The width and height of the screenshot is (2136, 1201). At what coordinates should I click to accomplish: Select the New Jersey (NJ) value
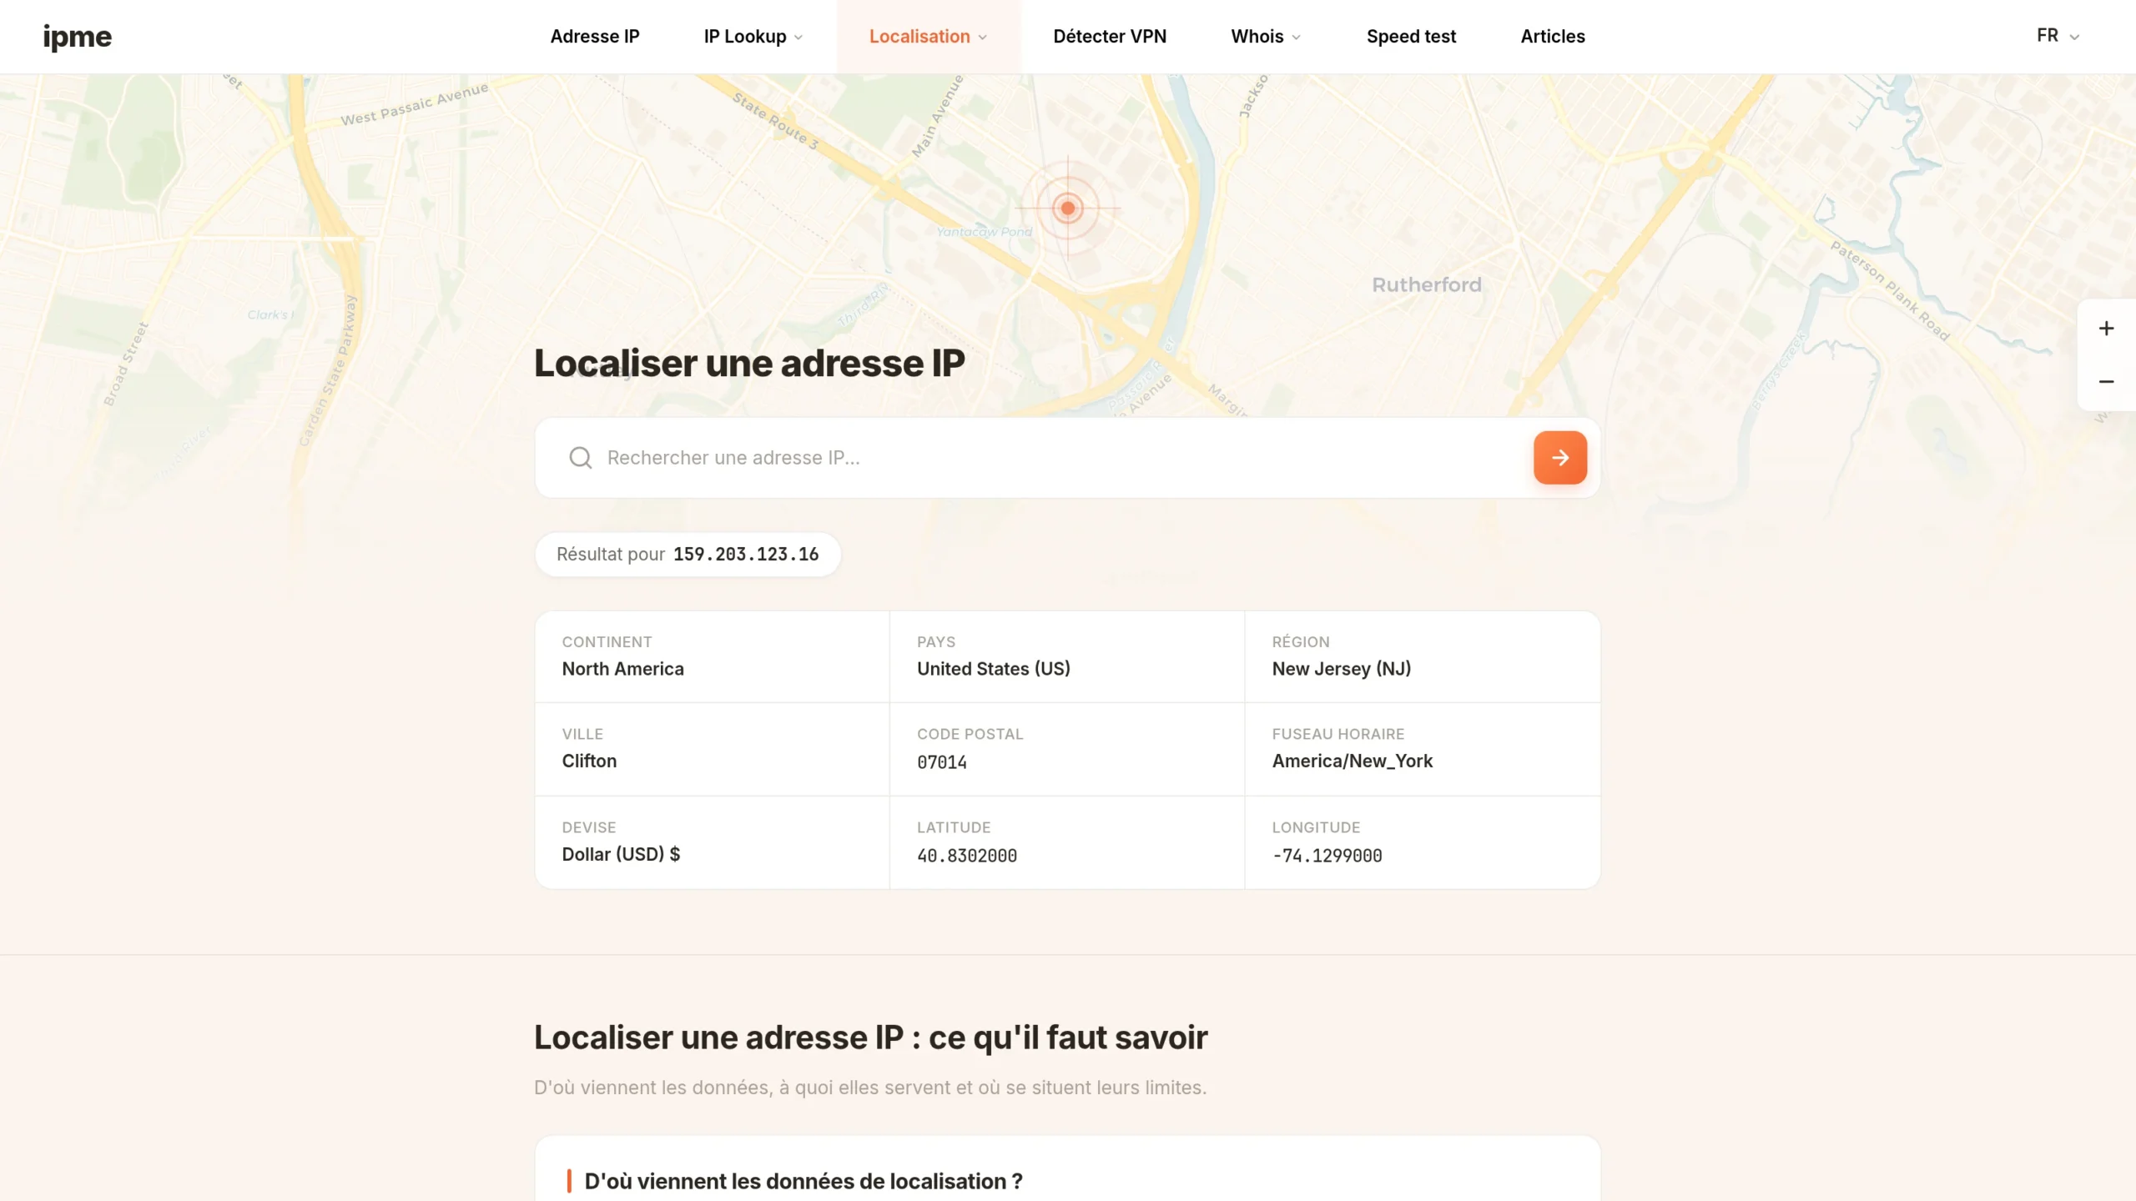[x=1341, y=669]
